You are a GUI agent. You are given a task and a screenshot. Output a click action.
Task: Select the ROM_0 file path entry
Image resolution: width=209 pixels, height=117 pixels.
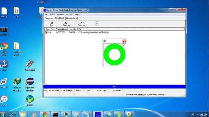coord(93,32)
